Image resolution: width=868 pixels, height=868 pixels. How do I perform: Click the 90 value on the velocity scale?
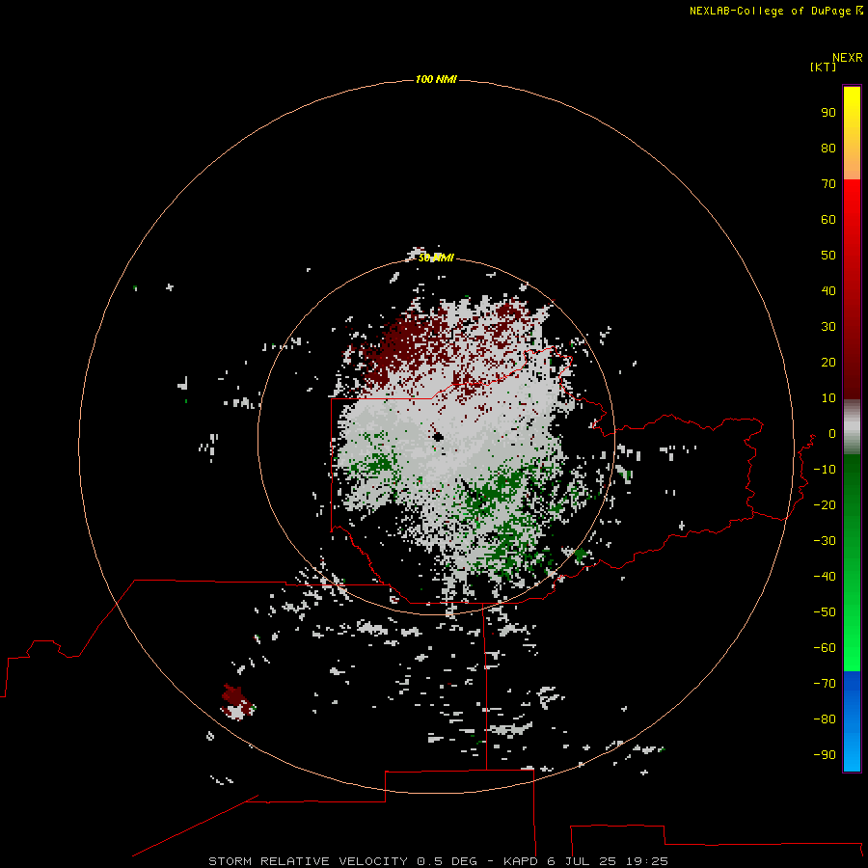(828, 113)
